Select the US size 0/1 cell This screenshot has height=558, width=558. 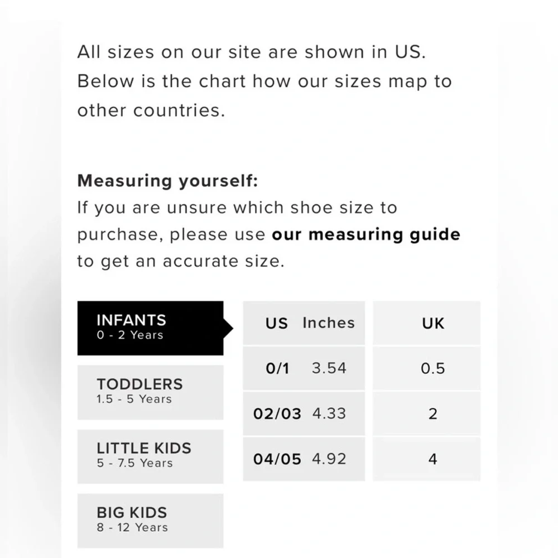(277, 368)
